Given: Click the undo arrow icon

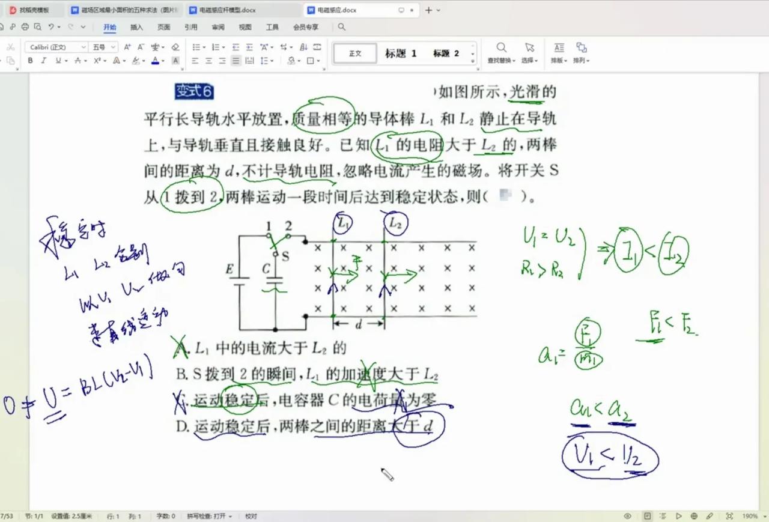Looking at the screenshot, I should click(x=51, y=27).
